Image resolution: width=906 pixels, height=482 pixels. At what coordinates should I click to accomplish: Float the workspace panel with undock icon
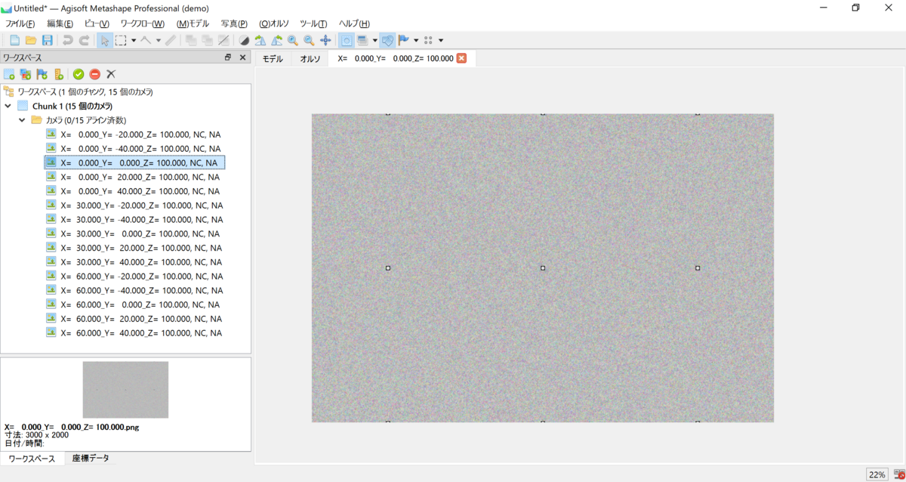(x=228, y=57)
